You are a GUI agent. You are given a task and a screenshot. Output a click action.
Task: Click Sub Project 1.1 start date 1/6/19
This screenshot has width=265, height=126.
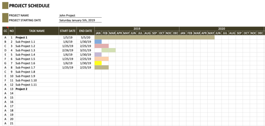point(68,42)
